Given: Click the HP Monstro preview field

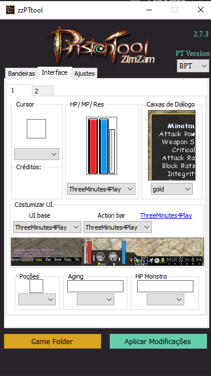Looking at the screenshot, I should (x=165, y=287).
